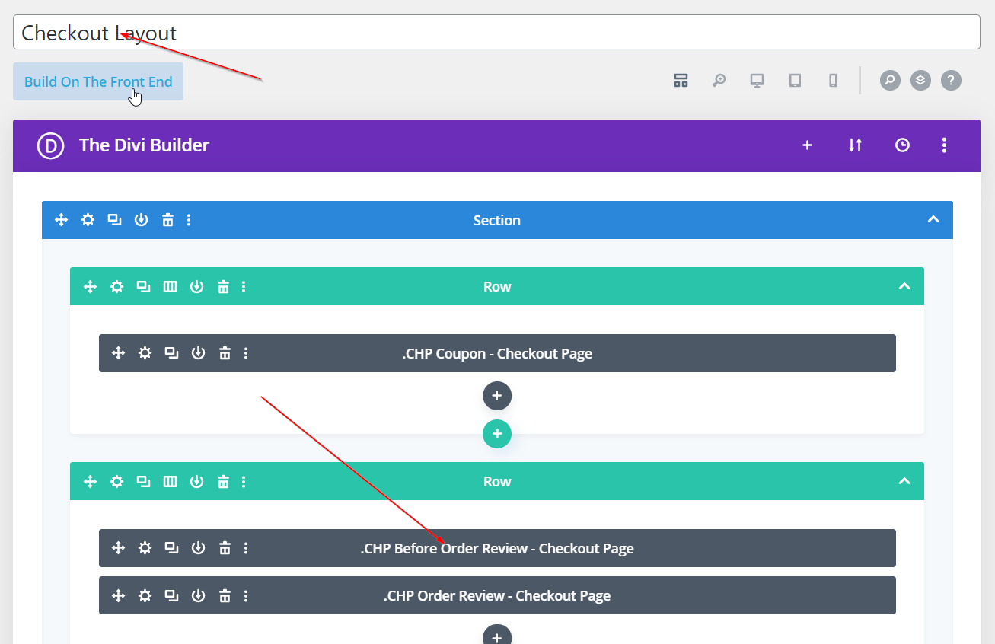This screenshot has height=644, width=995.
Task: Collapse the second Row
Action: (x=904, y=481)
